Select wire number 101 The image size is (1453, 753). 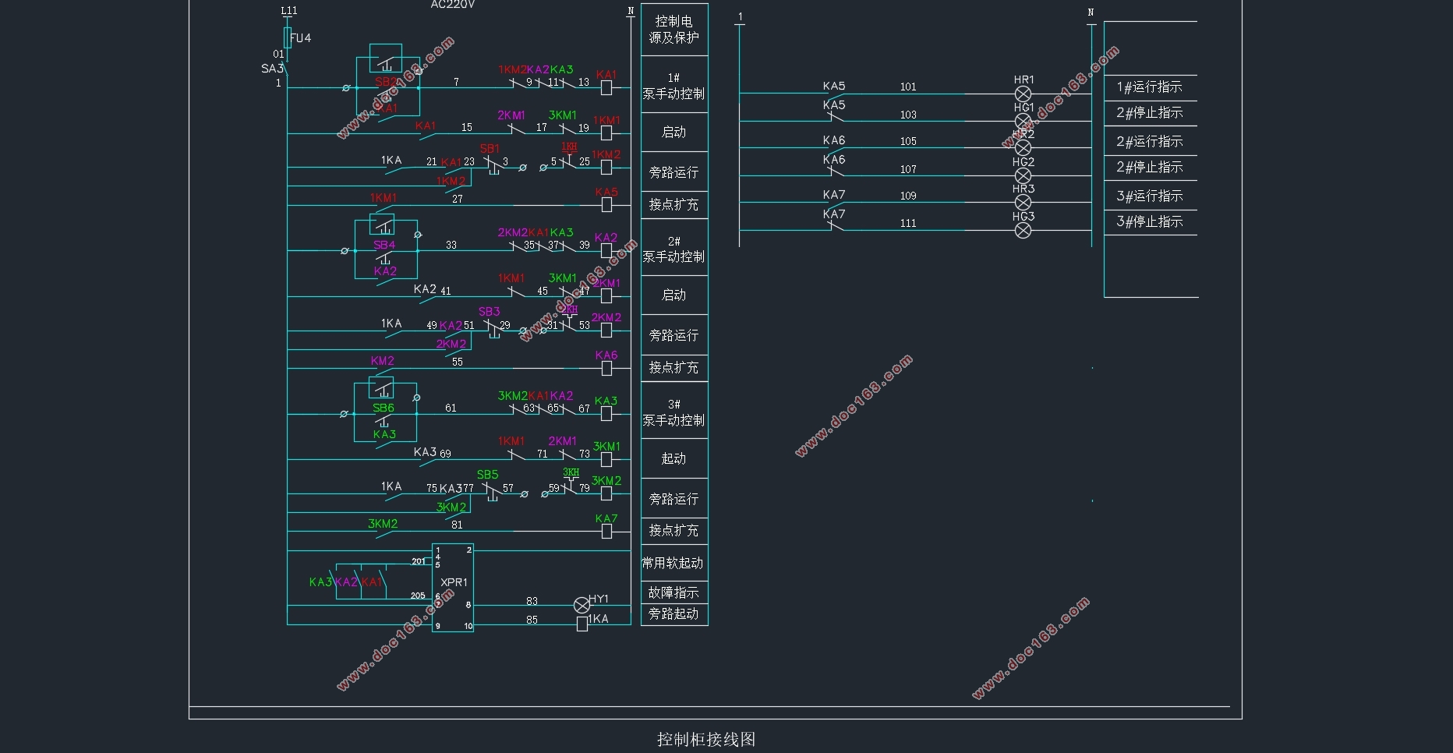click(908, 87)
